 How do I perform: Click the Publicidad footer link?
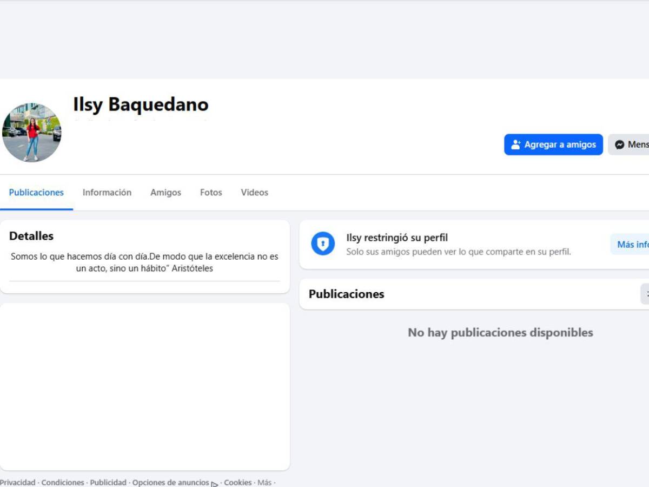pos(108,482)
